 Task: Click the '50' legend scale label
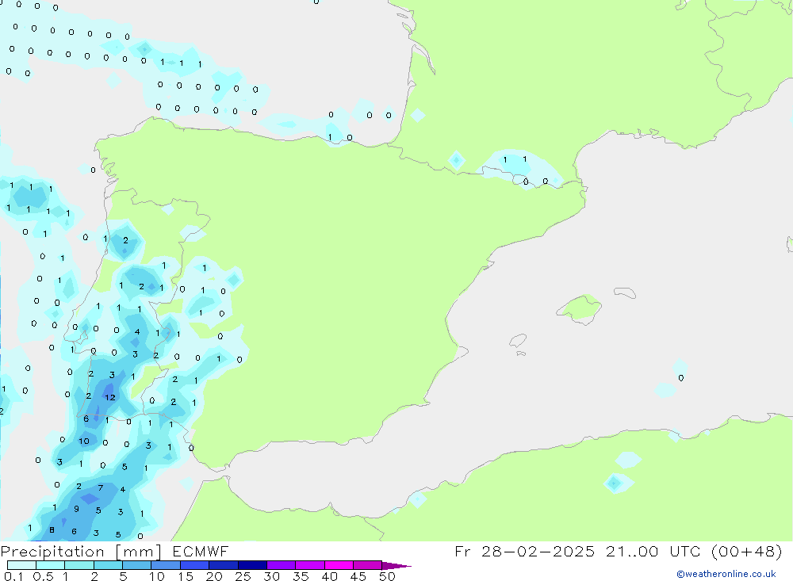click(x=387, y=576)
